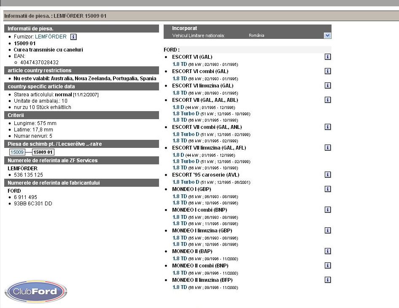399x308 pixels.
Task: Open the LEMFÖRDER supplier link
Action: pyautogui.click(x=51, y=37)
